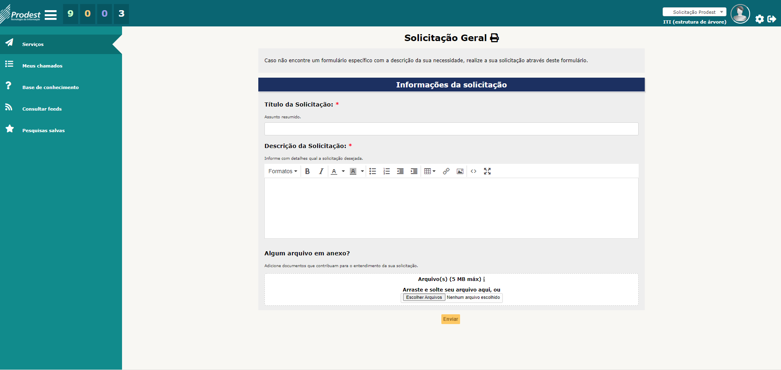Viewport: 781px width, 370px height.
Task: Insert a numbered list
Action: pyautogui.click(x=386, y=171)
